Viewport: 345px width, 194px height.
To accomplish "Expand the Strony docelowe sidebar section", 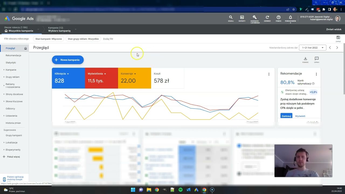I will tap(4, 94).
